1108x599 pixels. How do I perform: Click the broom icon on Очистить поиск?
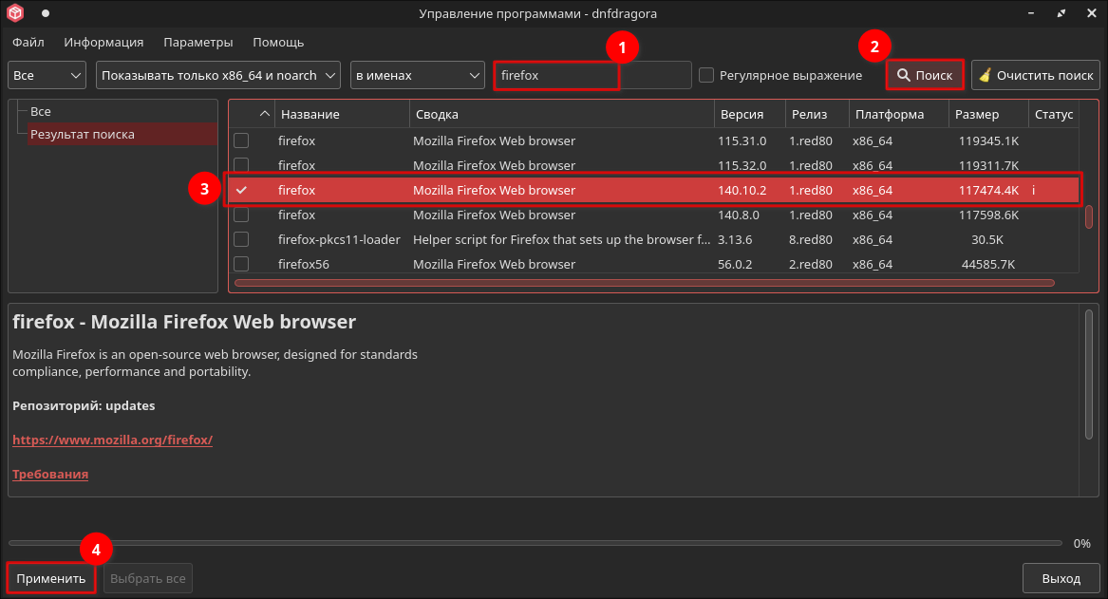click(985, 75)
